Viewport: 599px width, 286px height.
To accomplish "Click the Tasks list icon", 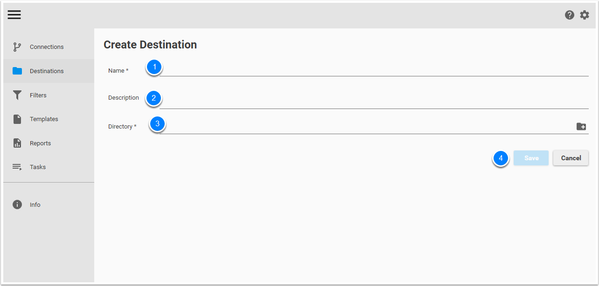I will pos(17,167).
